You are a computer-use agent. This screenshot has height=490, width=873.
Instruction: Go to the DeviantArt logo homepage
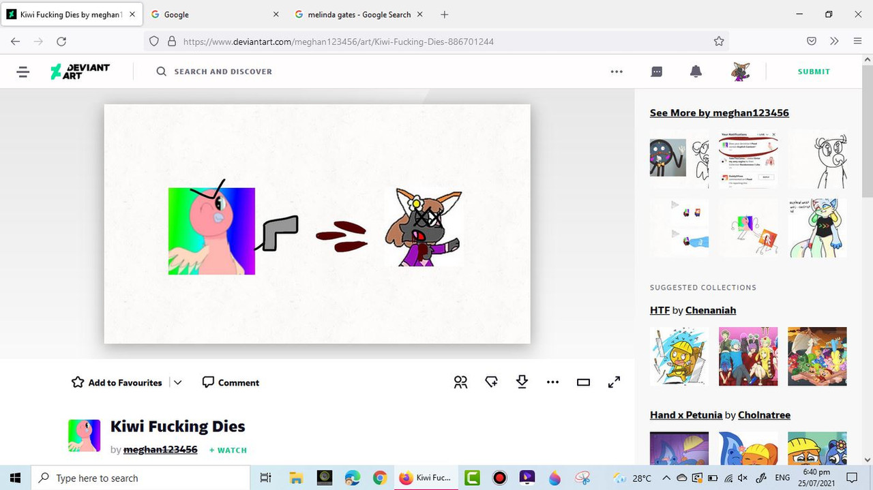pos(80,72)
